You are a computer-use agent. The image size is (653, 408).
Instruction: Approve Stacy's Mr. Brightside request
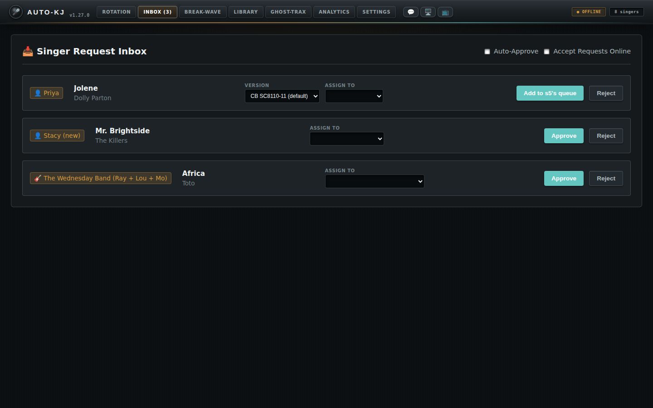pos(564,136)
